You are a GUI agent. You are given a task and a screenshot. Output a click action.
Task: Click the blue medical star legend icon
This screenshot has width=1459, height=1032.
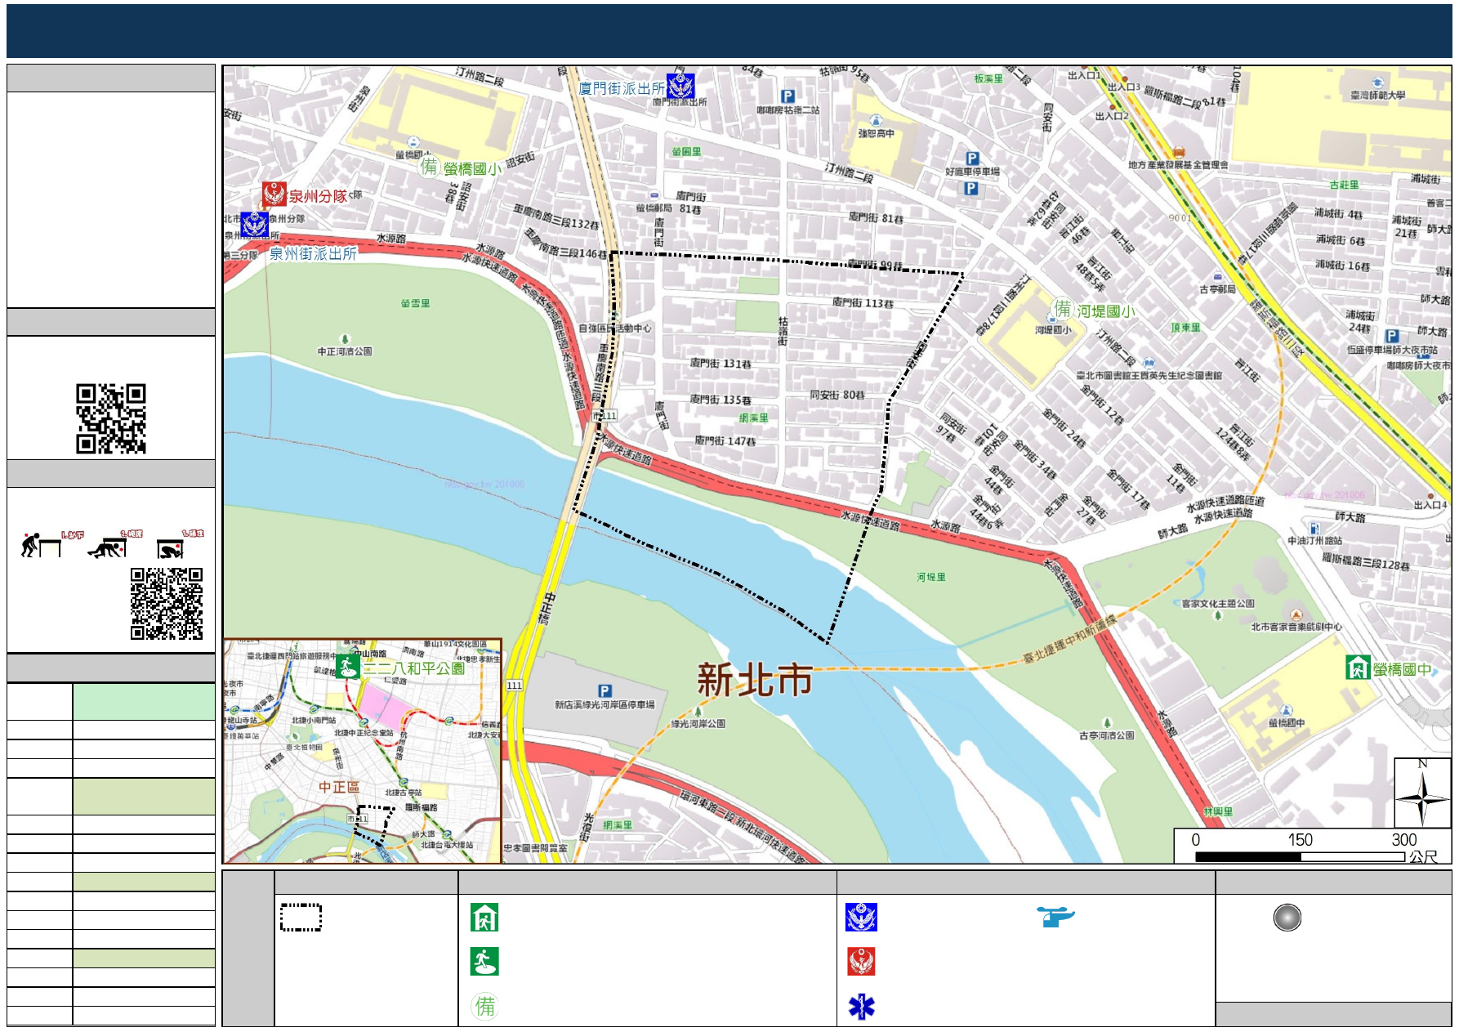coord(861,1006)
